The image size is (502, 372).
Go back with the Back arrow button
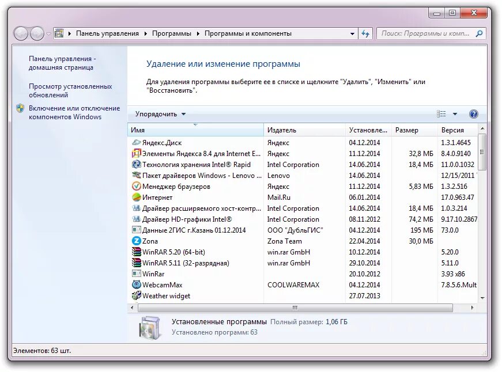click(x=21, y=33)
